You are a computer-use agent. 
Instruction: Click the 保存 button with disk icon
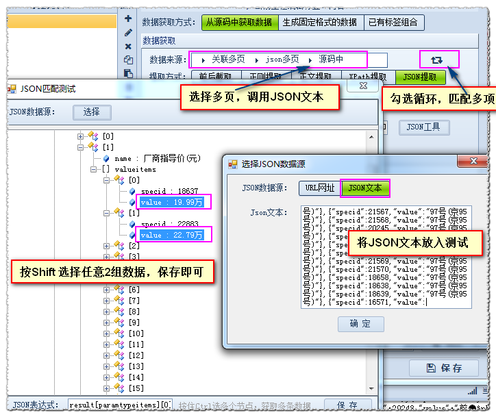coord(443,368)
